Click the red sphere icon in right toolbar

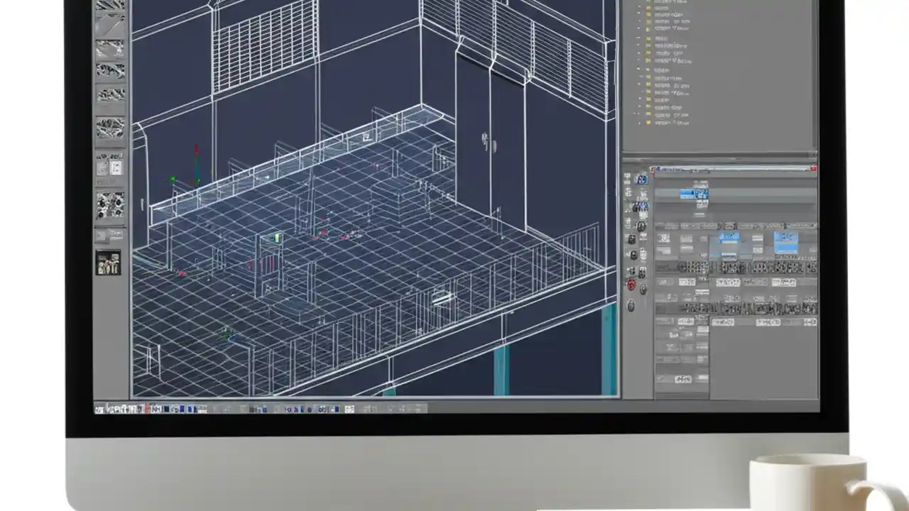coord(631,284)
